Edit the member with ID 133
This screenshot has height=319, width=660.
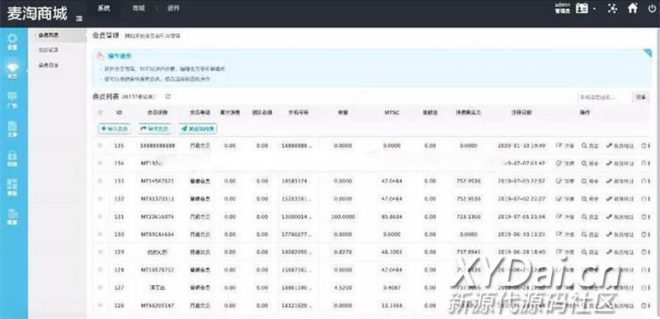click(565, 181)
